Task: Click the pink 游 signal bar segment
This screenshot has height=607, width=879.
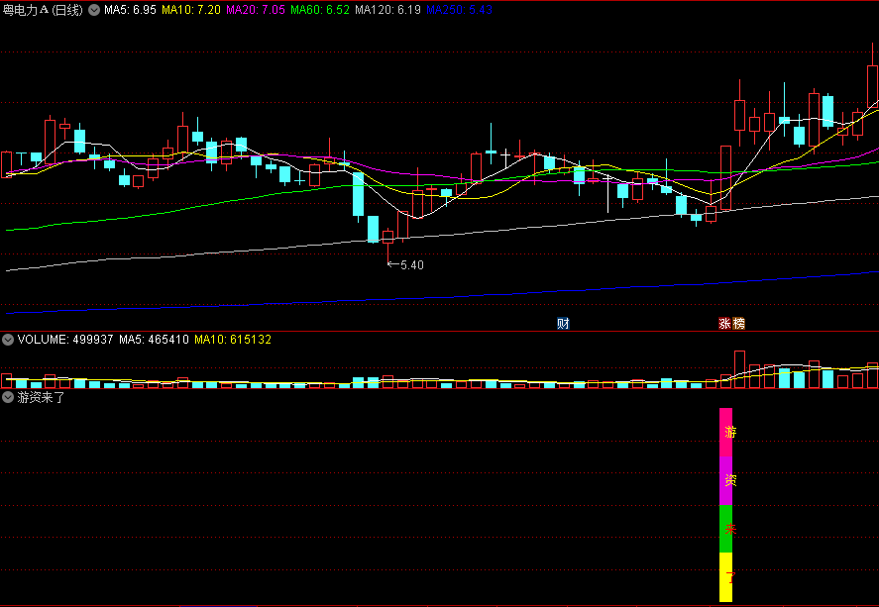Action: tap(726, 433)
